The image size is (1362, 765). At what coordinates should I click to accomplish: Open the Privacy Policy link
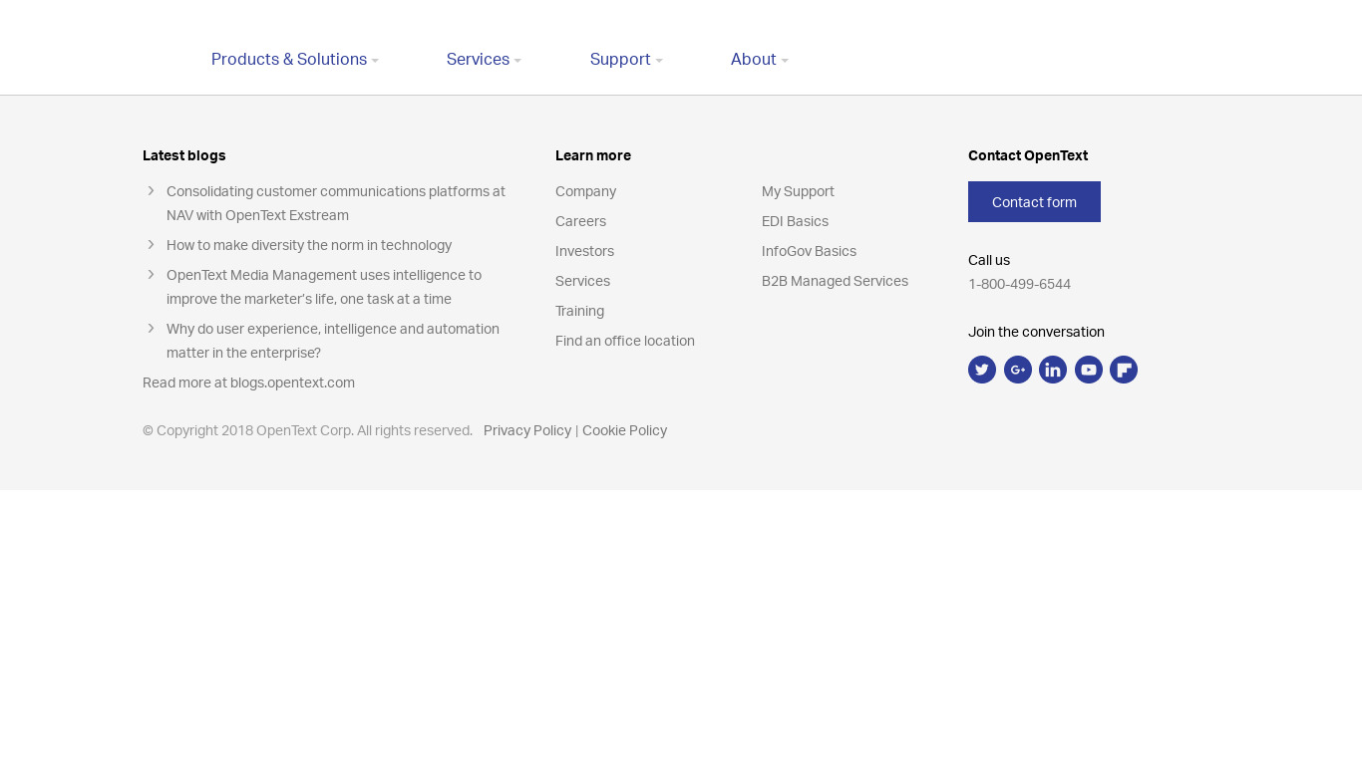527,430
